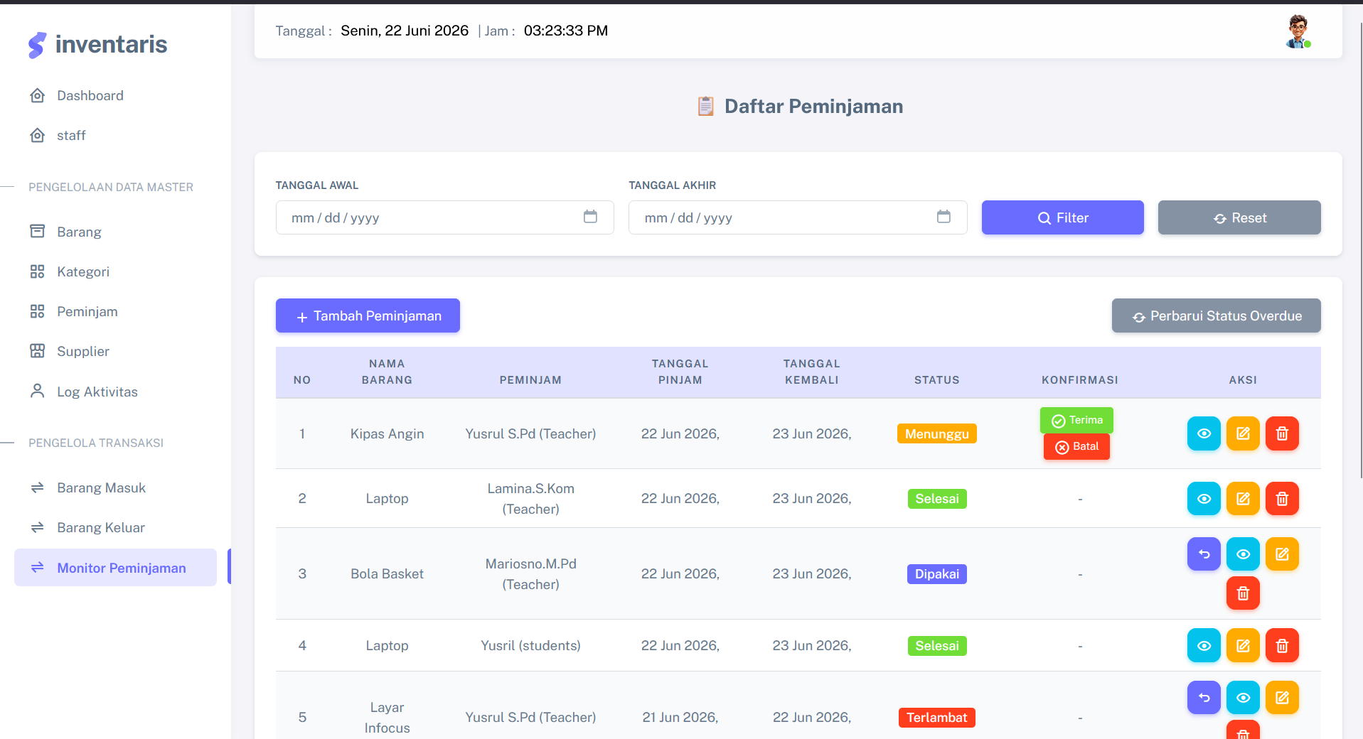Open the user avatar profile menu
1363x739 pixels.
pyautogui.click(x=1298, y=31)
